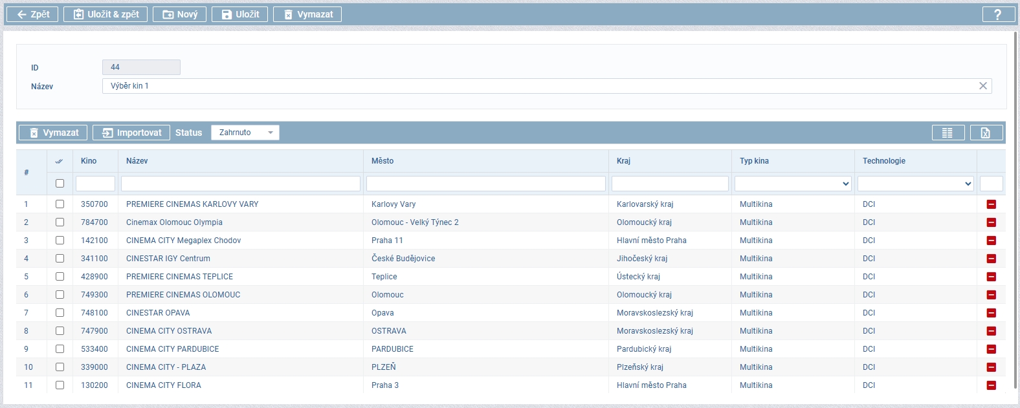Select checkbox for CINEMA CITY PARDUBICE row
This screenshot has width=1020, height=408.
pyautogui.click(x=60, y=349)
